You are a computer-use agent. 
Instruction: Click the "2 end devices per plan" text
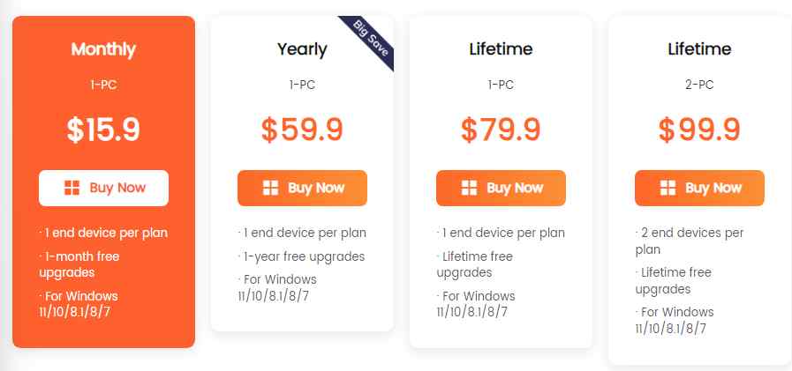pyautogui.click(x=690, y=241)
